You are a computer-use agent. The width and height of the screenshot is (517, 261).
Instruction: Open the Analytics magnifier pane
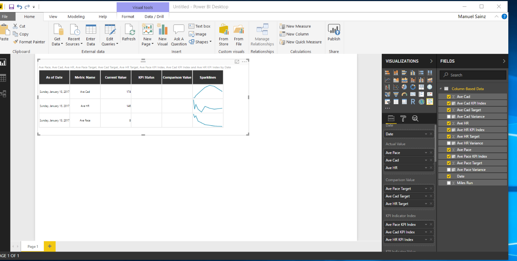tap(415, 118)
